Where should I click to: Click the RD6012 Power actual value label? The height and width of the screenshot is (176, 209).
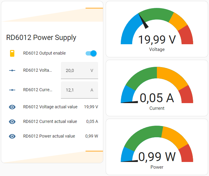[x=49, y=136]
